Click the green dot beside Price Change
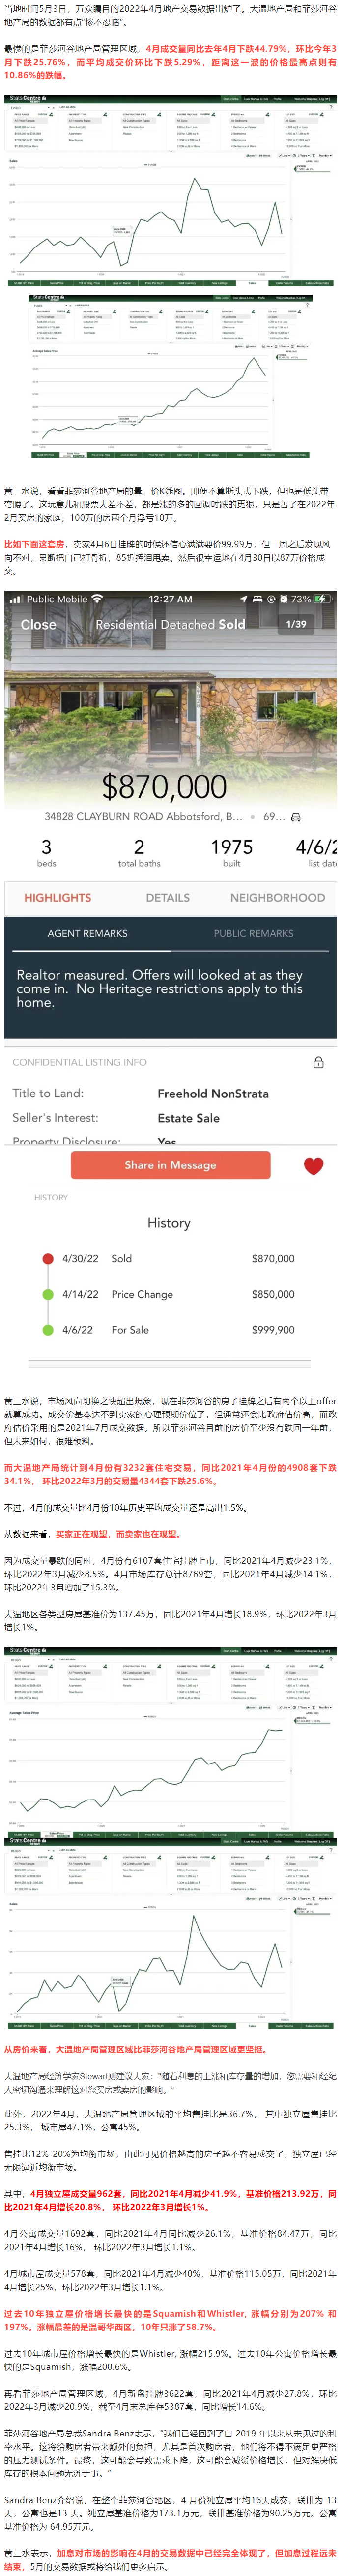Image resolution: width=343 pixels, height=2576 pixels. coord(48,1294)
